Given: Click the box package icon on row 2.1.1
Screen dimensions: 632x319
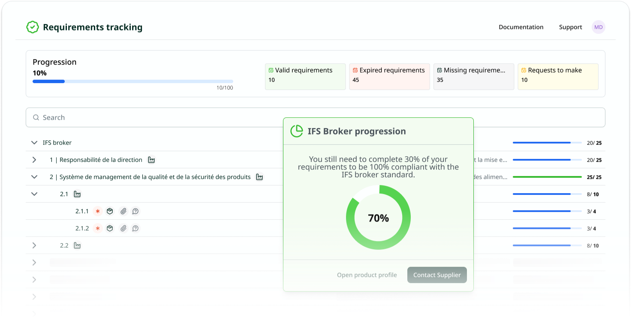Looking at the screenshot, I should pyautogui.click(x=110, y=211).
